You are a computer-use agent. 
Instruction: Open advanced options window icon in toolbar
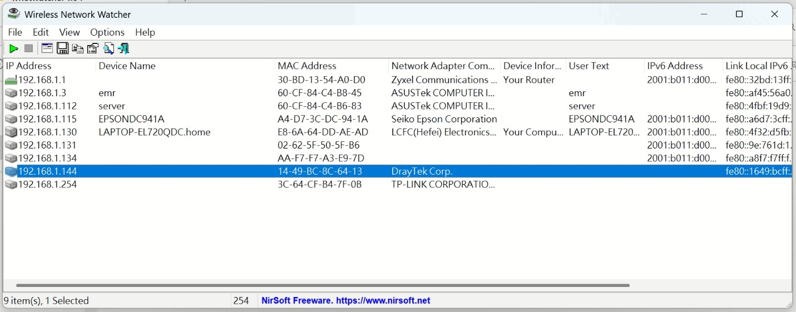[47, 49]
